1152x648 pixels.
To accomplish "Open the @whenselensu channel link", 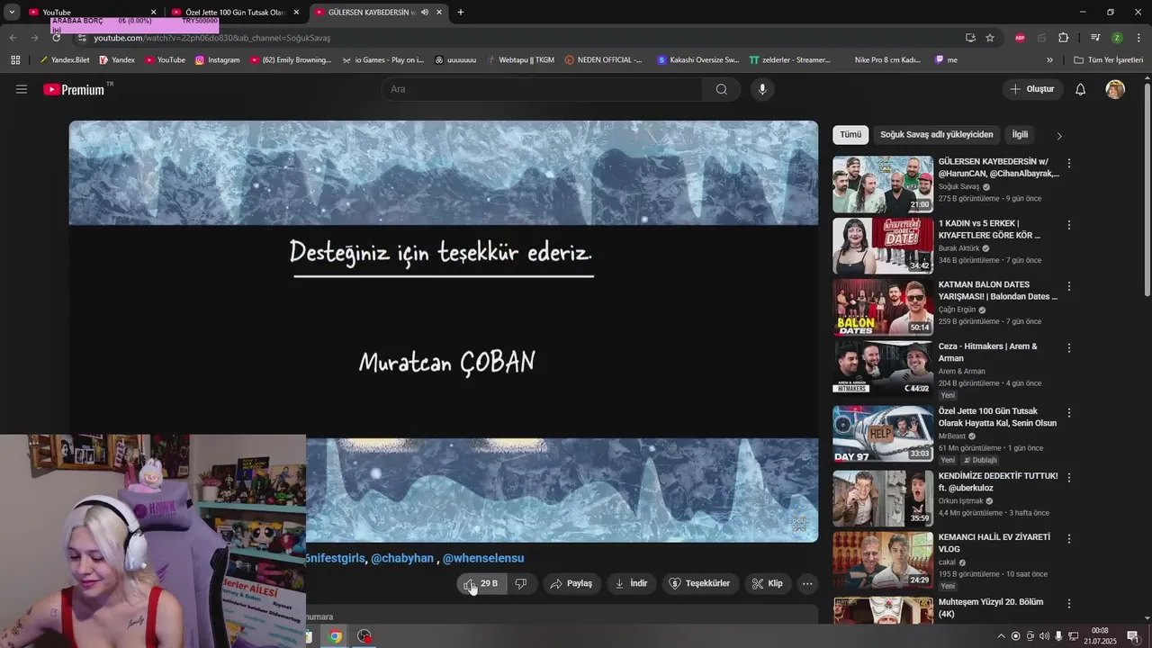I will click(483, 558).
